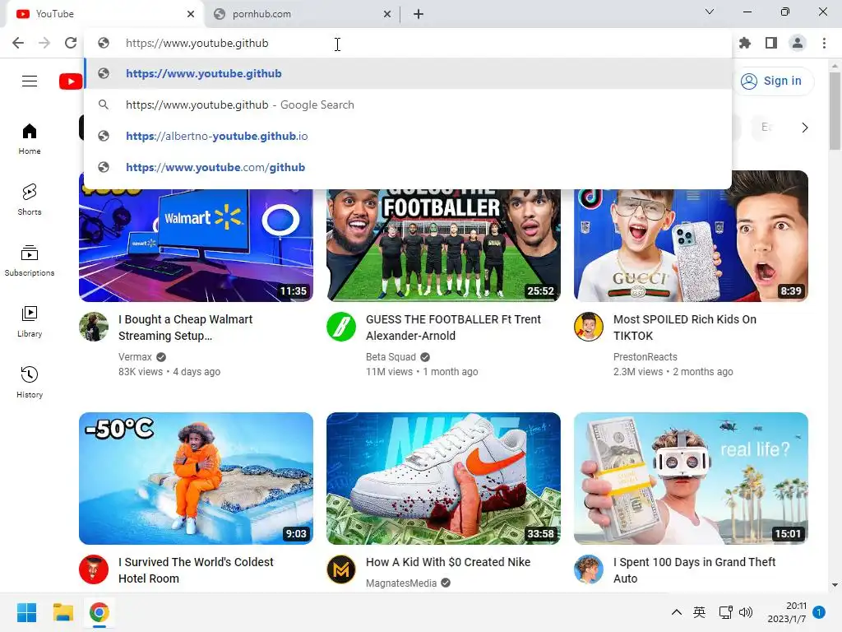Toggle Chrome side panel icon
This screenshot has width=842, height=632.
(x=771, y=43)
